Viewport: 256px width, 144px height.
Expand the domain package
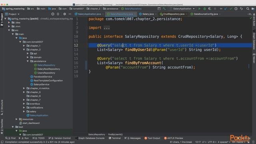tap(28, 57)
